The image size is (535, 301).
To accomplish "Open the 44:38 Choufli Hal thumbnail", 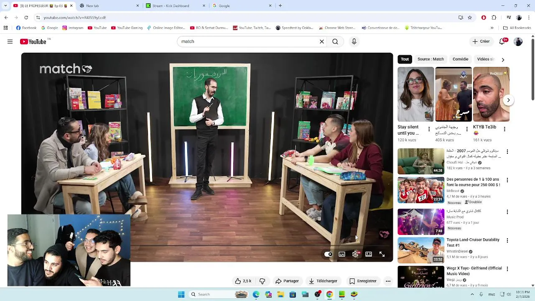I will click(421, 161).
